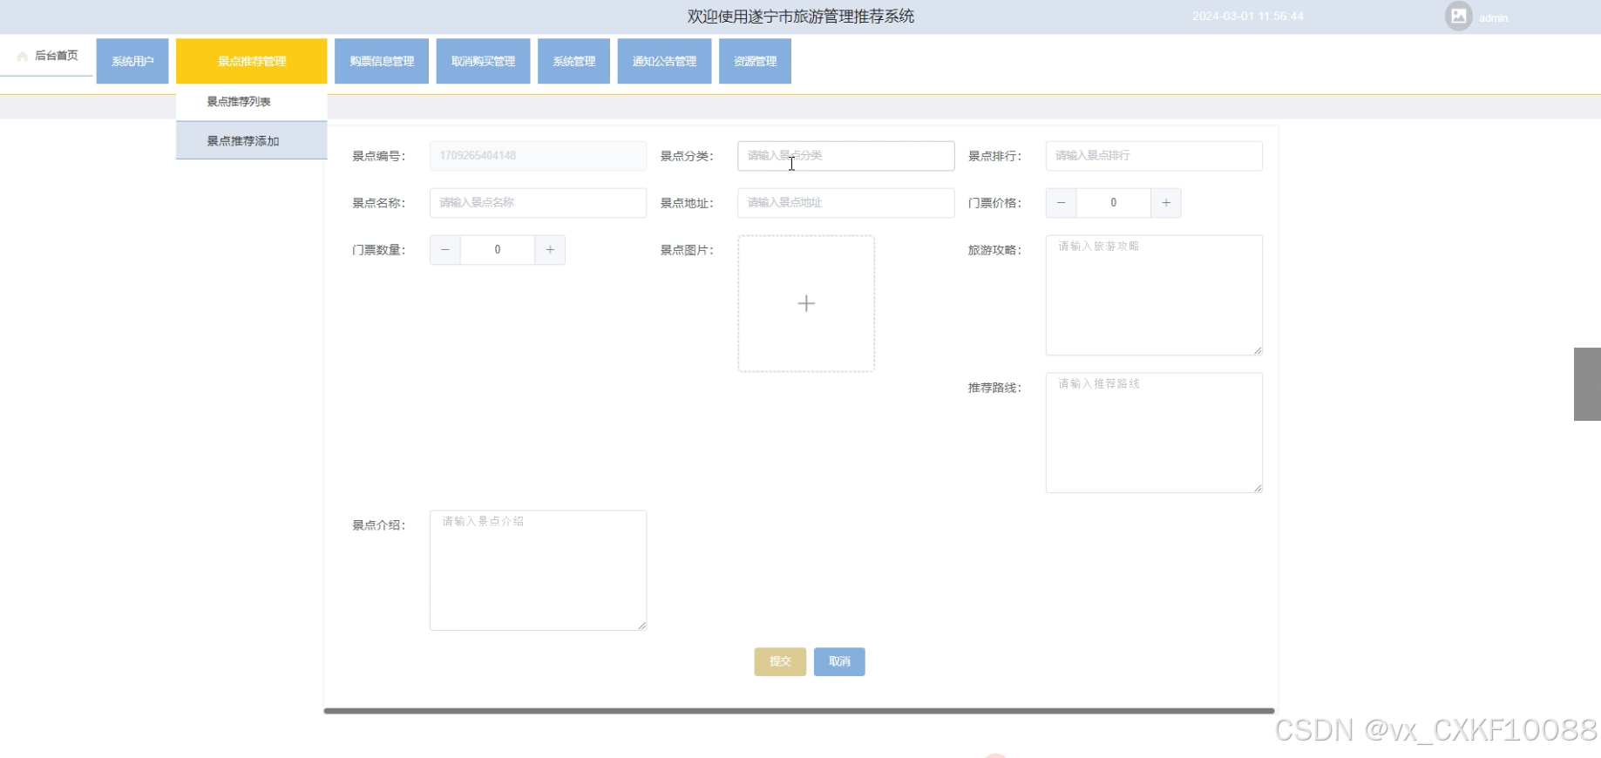Select 景点推荐列表 submenu item

252,102
